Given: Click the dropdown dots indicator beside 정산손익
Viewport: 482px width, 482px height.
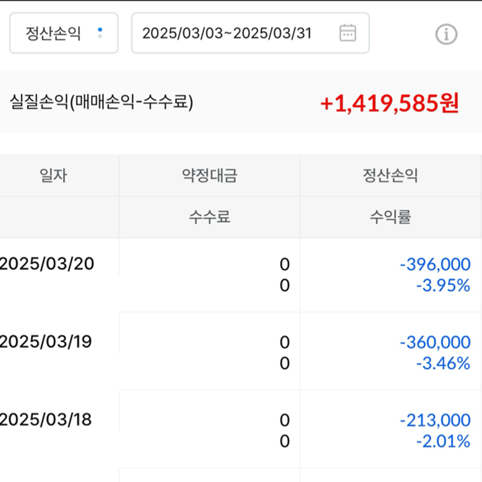Looking at the screenshot, I should click(x=100, y=33).
